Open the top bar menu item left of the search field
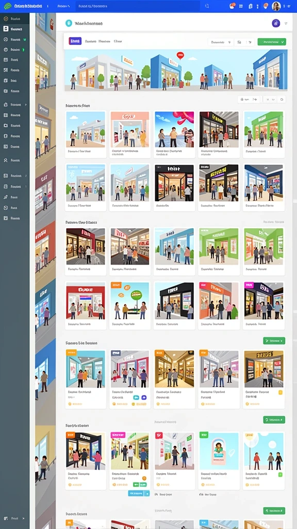 63,6
